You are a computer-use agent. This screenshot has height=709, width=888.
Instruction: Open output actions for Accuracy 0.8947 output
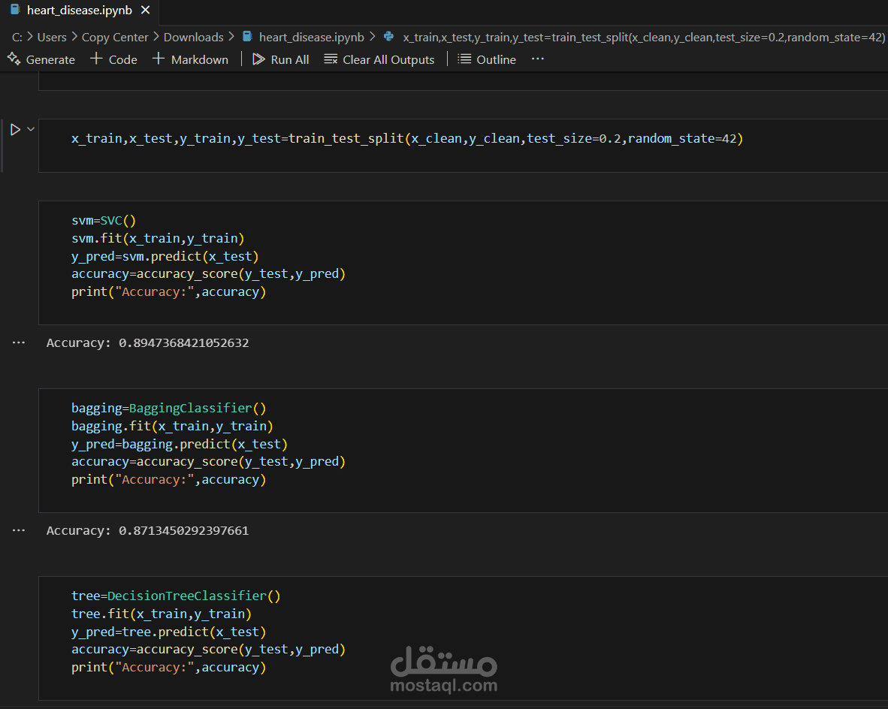[19, 342]
